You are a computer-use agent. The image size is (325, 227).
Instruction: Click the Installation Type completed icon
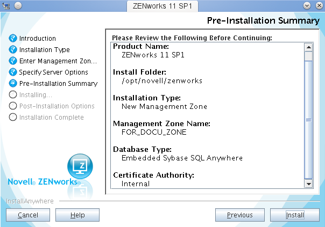click(13, 50)
